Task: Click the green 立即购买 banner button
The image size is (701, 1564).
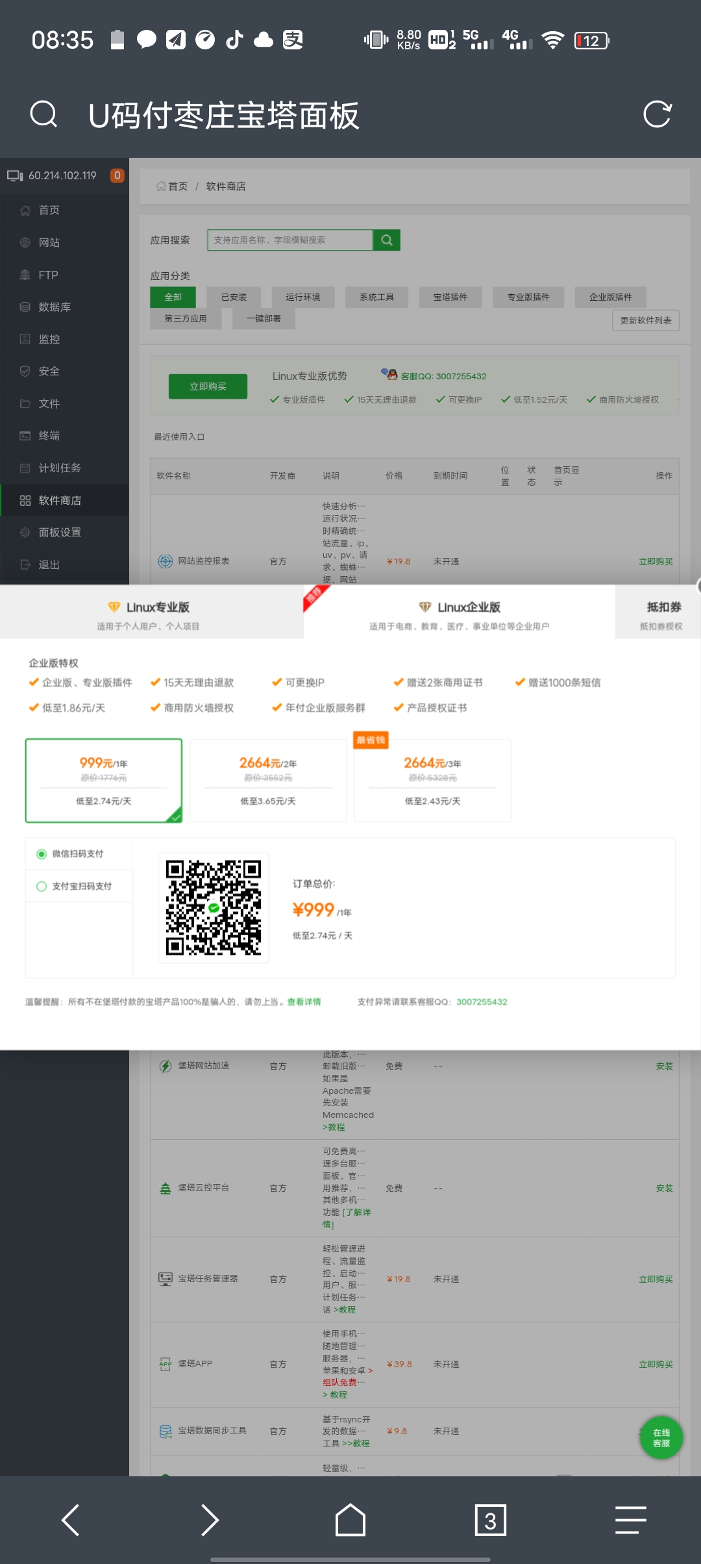Action: tap(208, 386)
